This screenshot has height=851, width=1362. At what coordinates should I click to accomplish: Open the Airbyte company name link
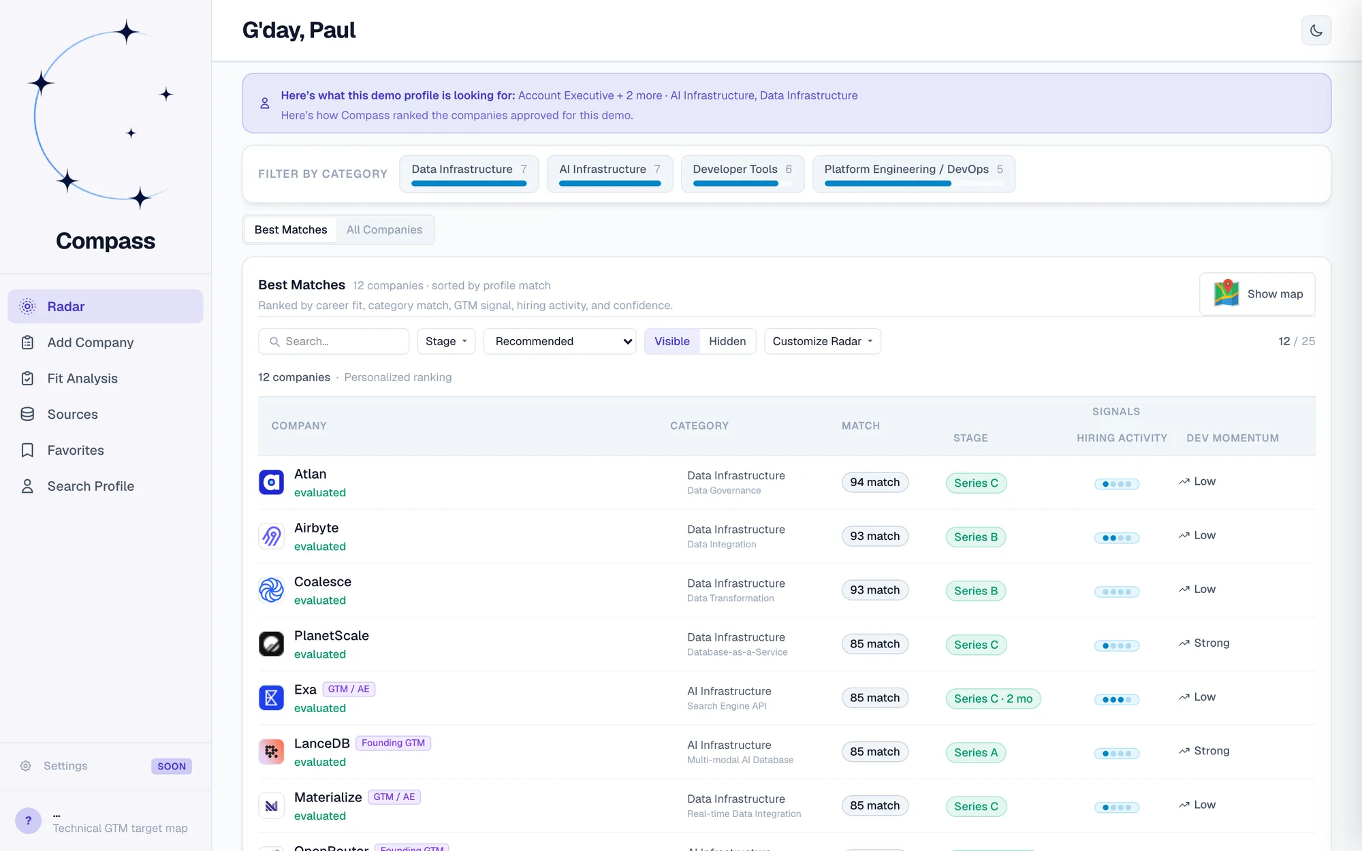(316, 528)
